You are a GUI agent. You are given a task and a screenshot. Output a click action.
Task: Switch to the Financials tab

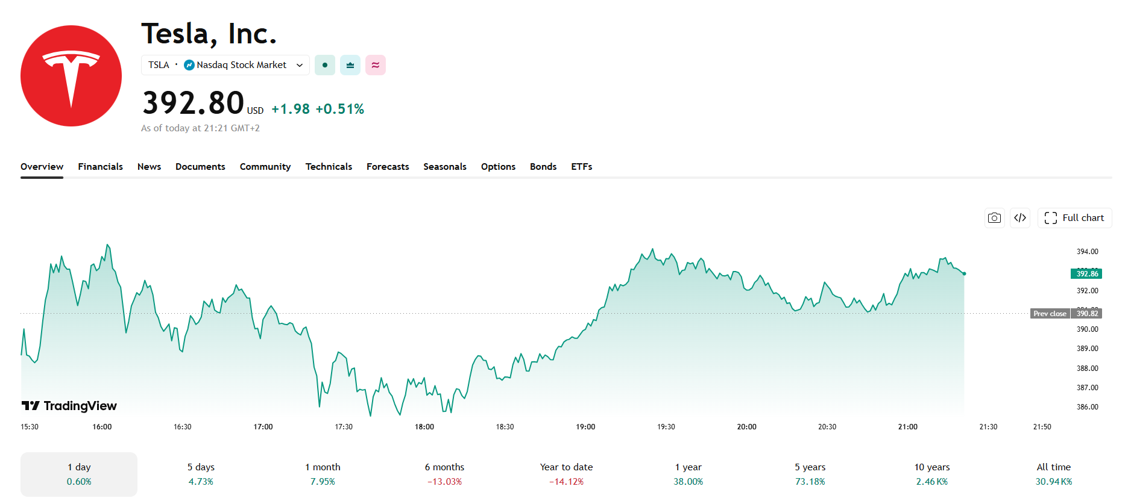[x=100, y=167]
